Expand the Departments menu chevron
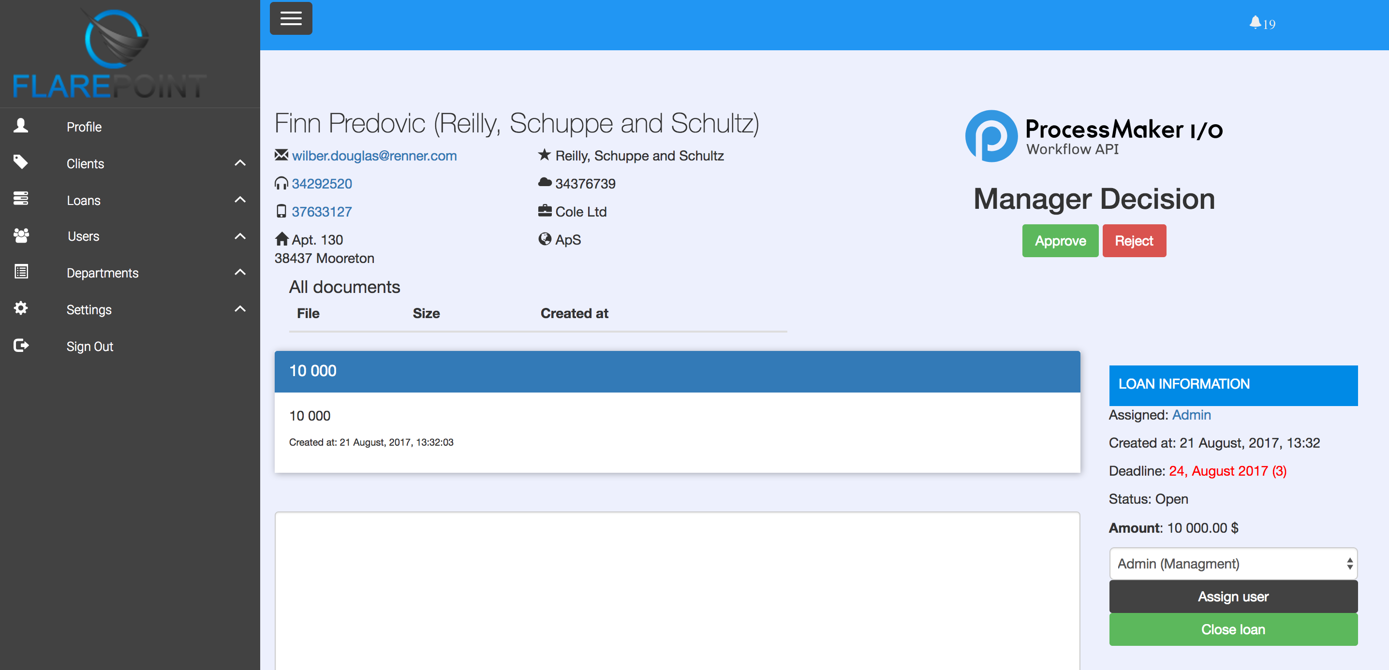 click(240, 272)
